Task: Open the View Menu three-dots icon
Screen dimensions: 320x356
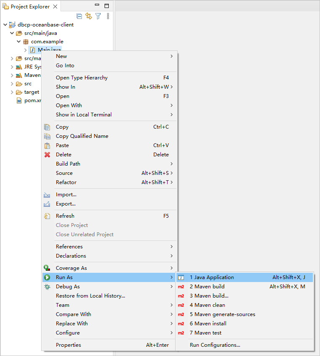Action: click(108, 16)
